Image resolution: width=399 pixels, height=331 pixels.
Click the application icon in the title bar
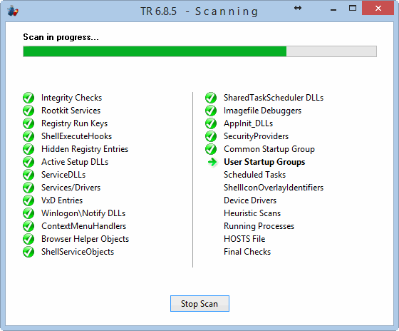pos(13,11)
